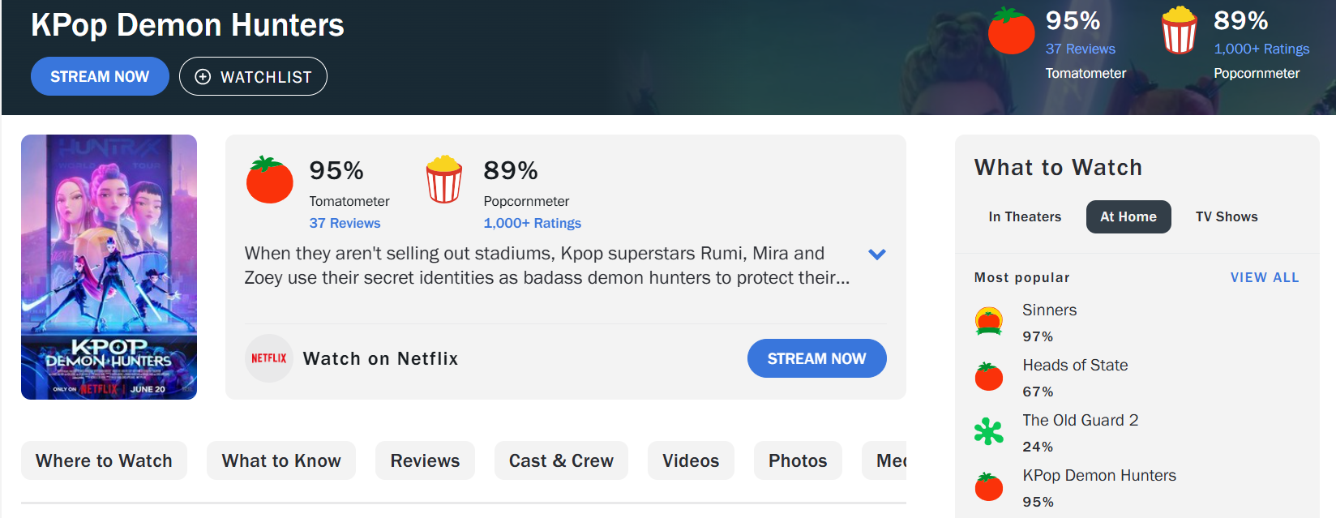
Task: Click the popcorn bucket icon in the header banner
Action: [x=1179, y=30]
